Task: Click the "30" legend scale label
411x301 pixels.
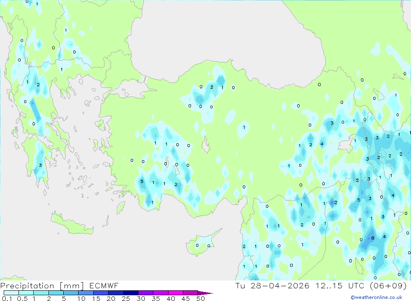Action: [x=141, y=299]
